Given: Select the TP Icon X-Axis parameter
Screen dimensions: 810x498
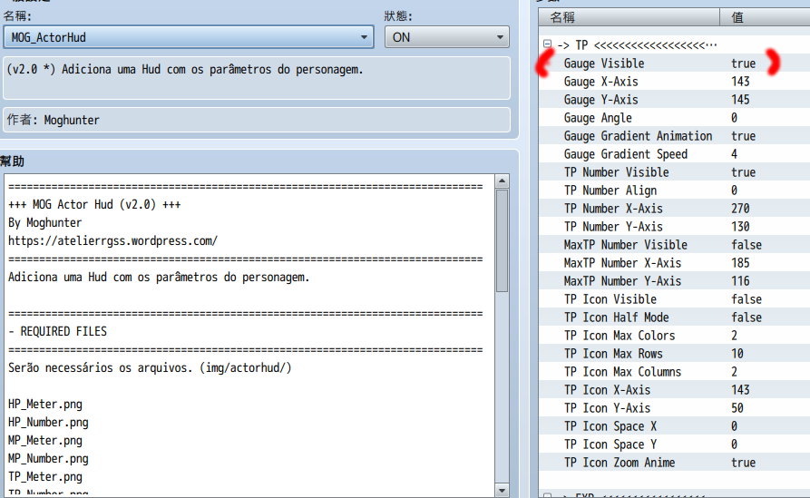Looking at the screenshot, I should tap(674, 389).
